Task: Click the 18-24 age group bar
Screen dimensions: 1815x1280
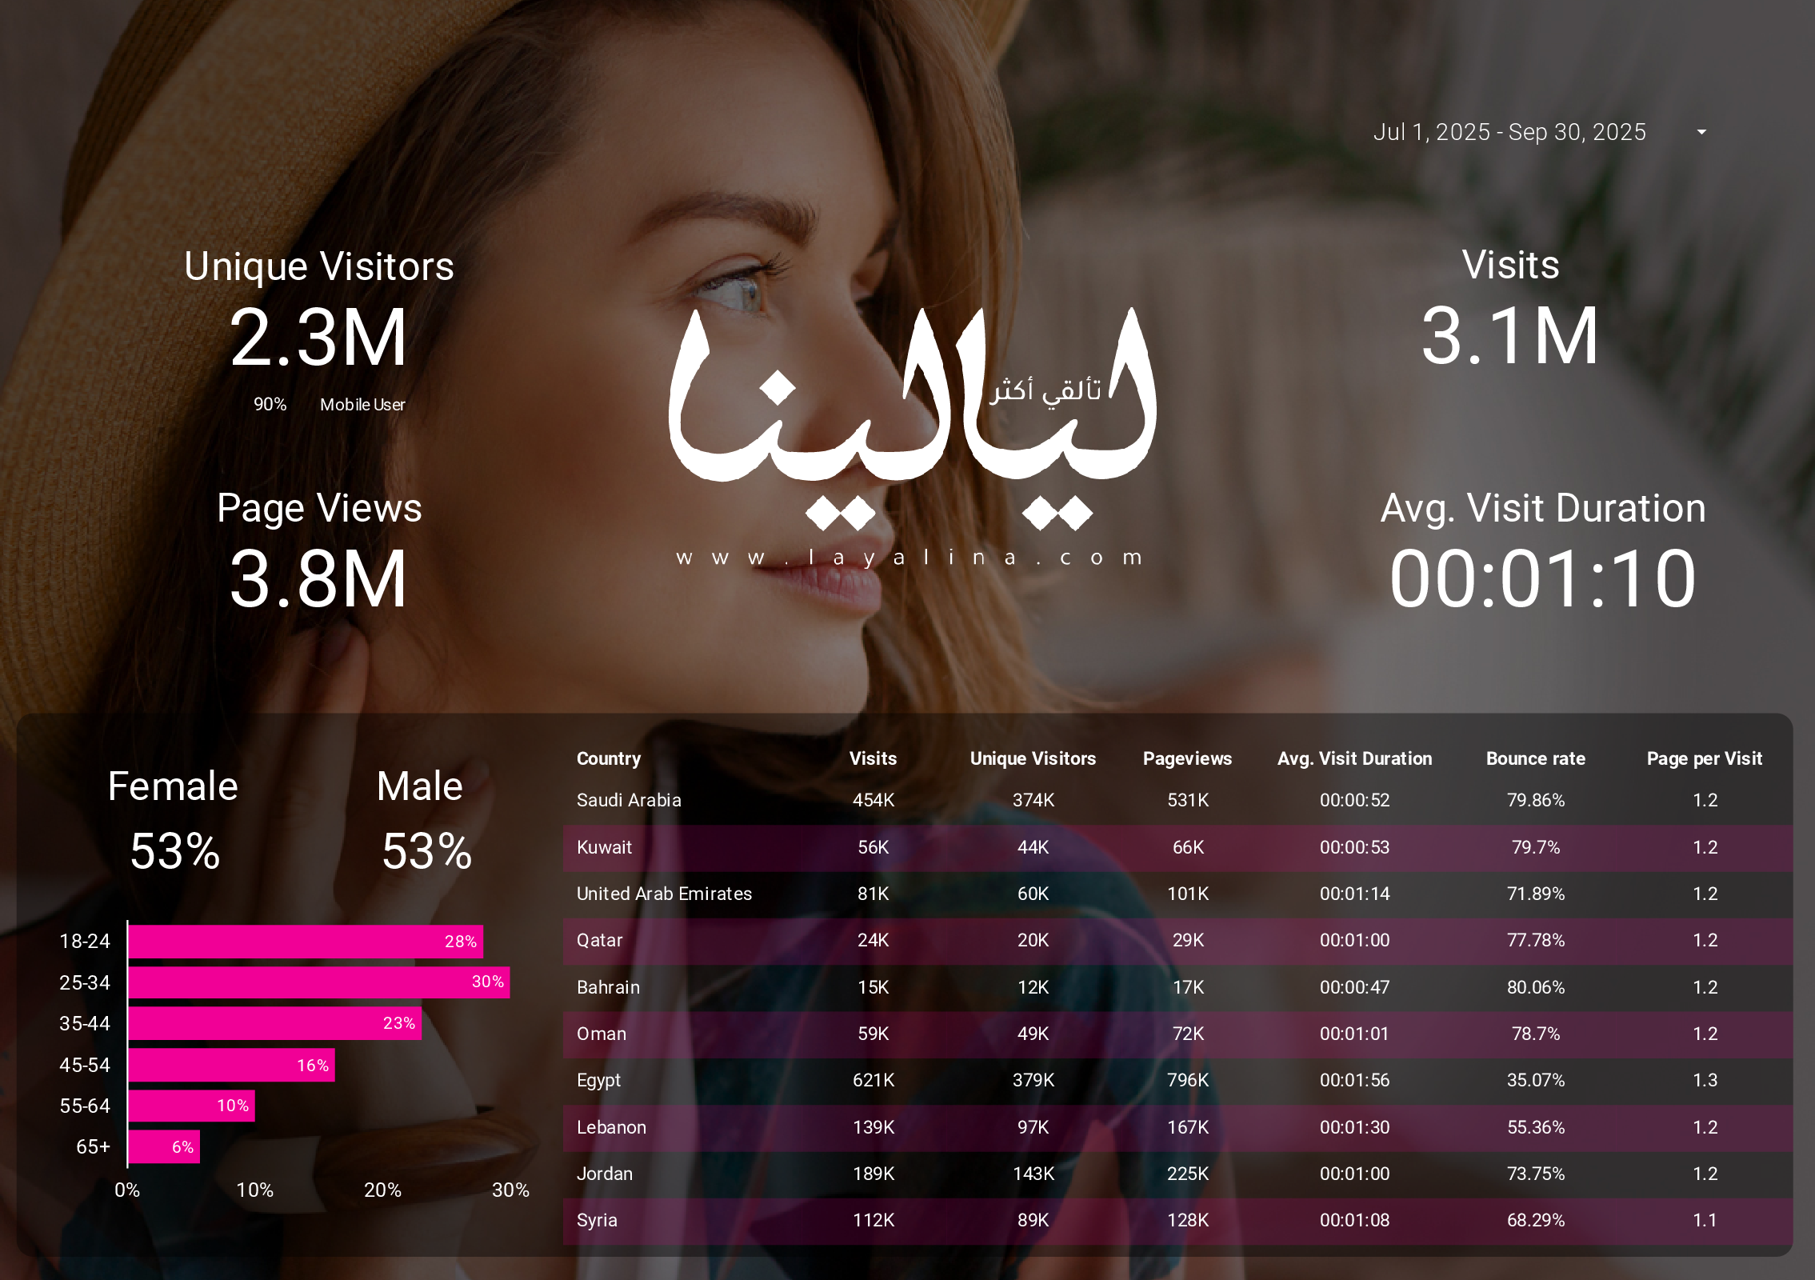Action: tap(305, 942)
